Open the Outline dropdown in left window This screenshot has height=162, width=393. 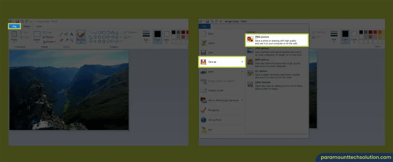130,32
